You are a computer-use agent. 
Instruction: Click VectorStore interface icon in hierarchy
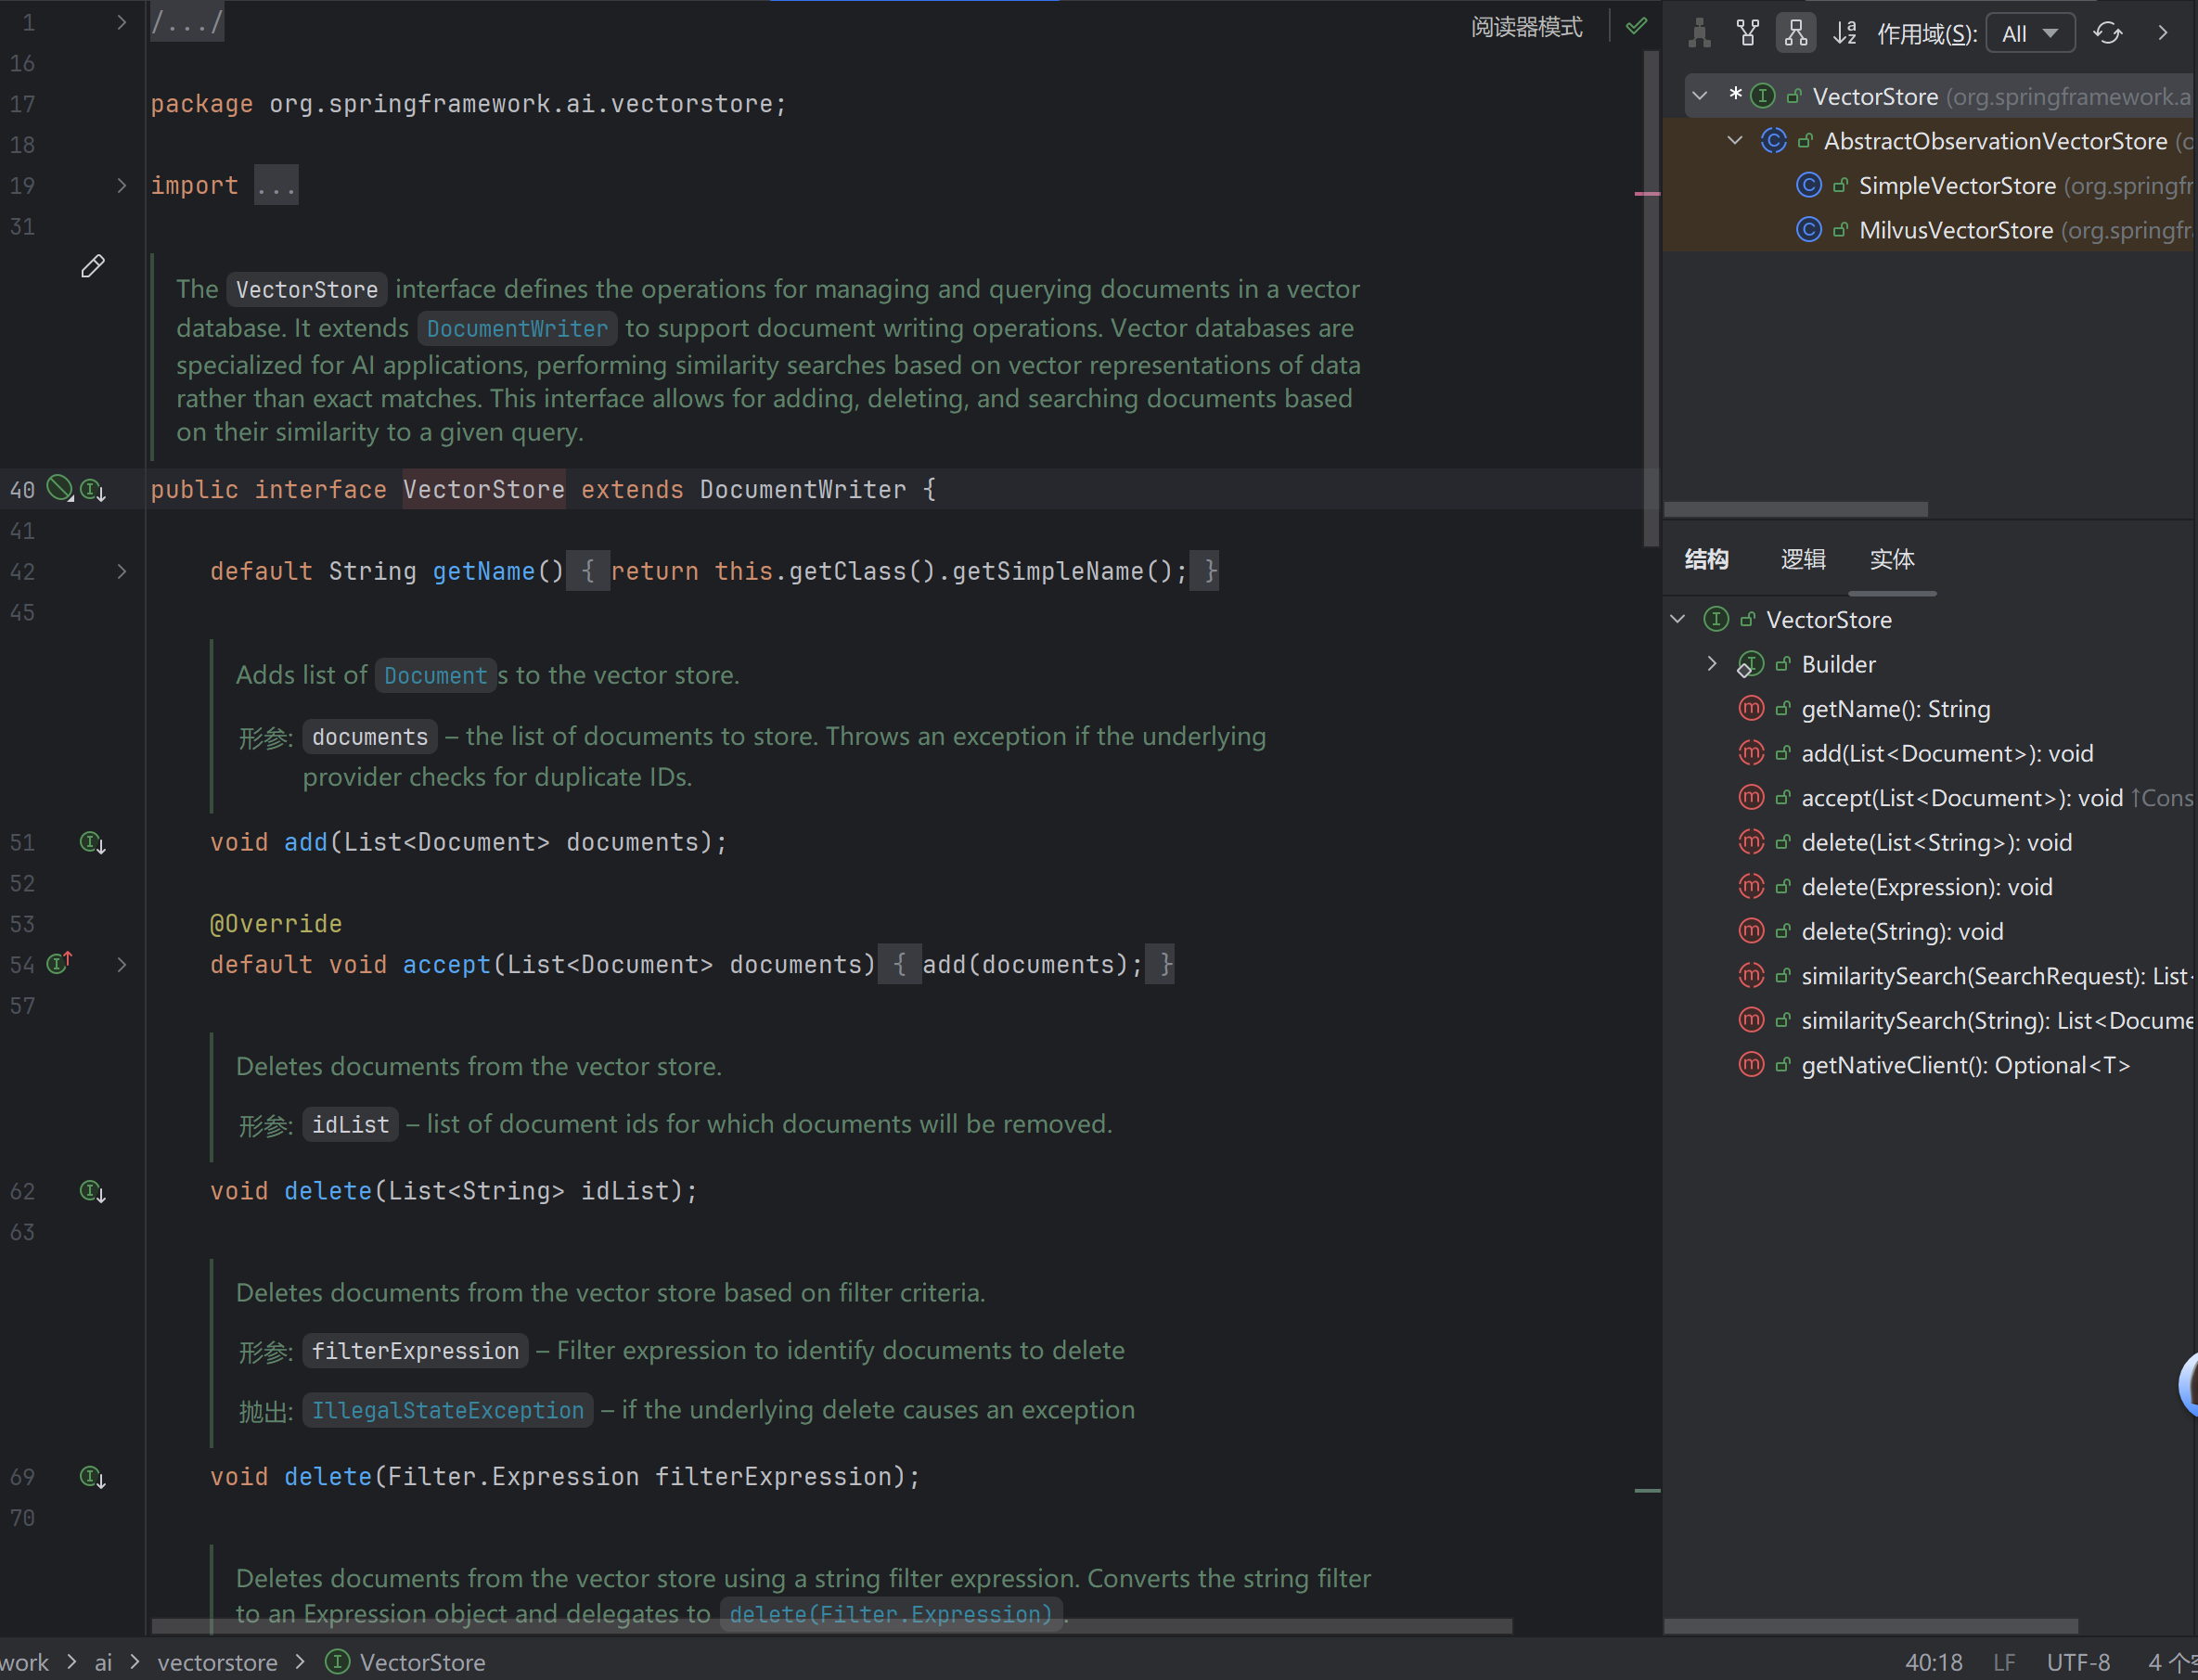tap(1763, 96)
